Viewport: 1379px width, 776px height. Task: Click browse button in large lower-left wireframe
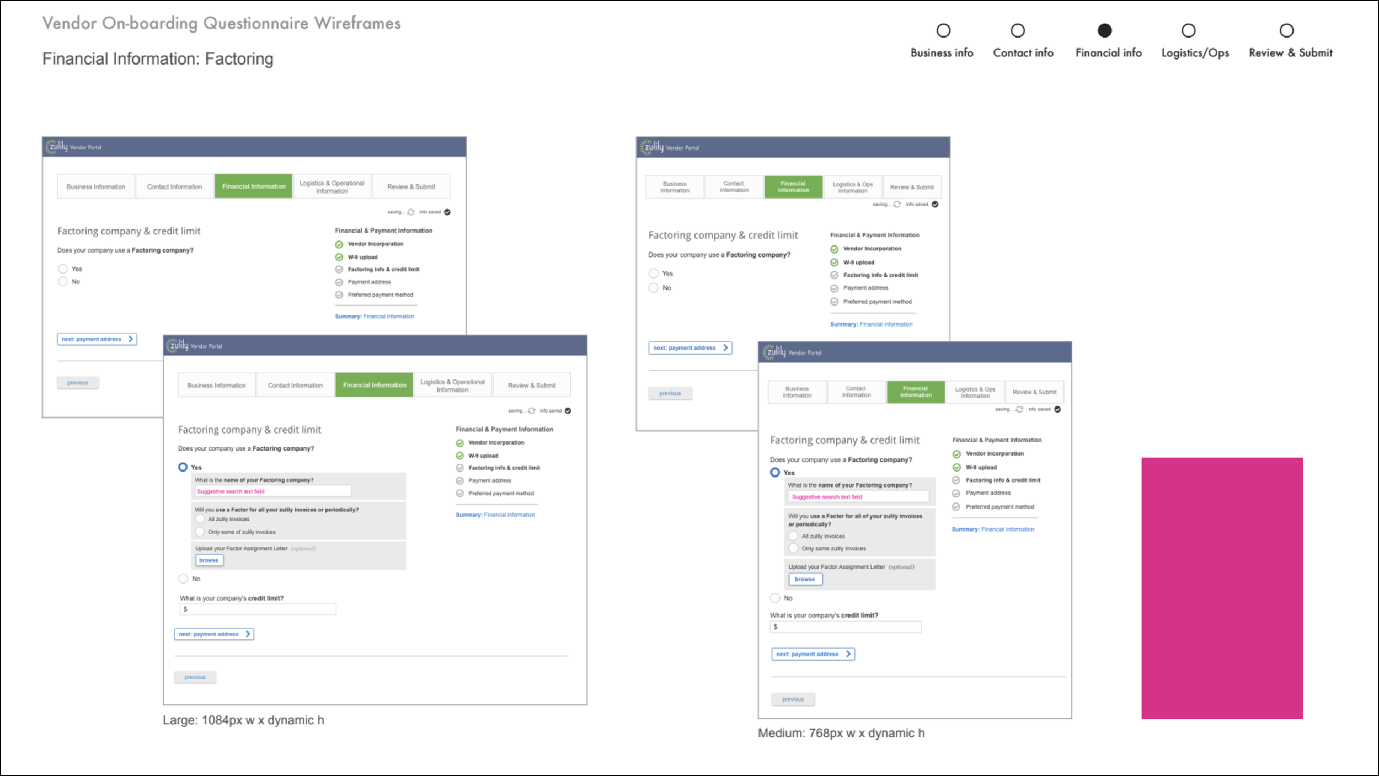(x=209, y=560)
